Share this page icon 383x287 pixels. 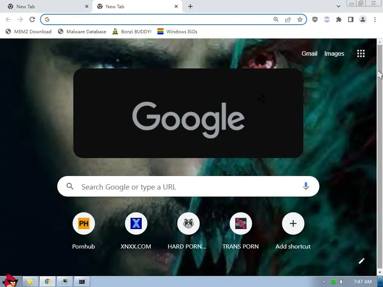(x=288, y=19)
